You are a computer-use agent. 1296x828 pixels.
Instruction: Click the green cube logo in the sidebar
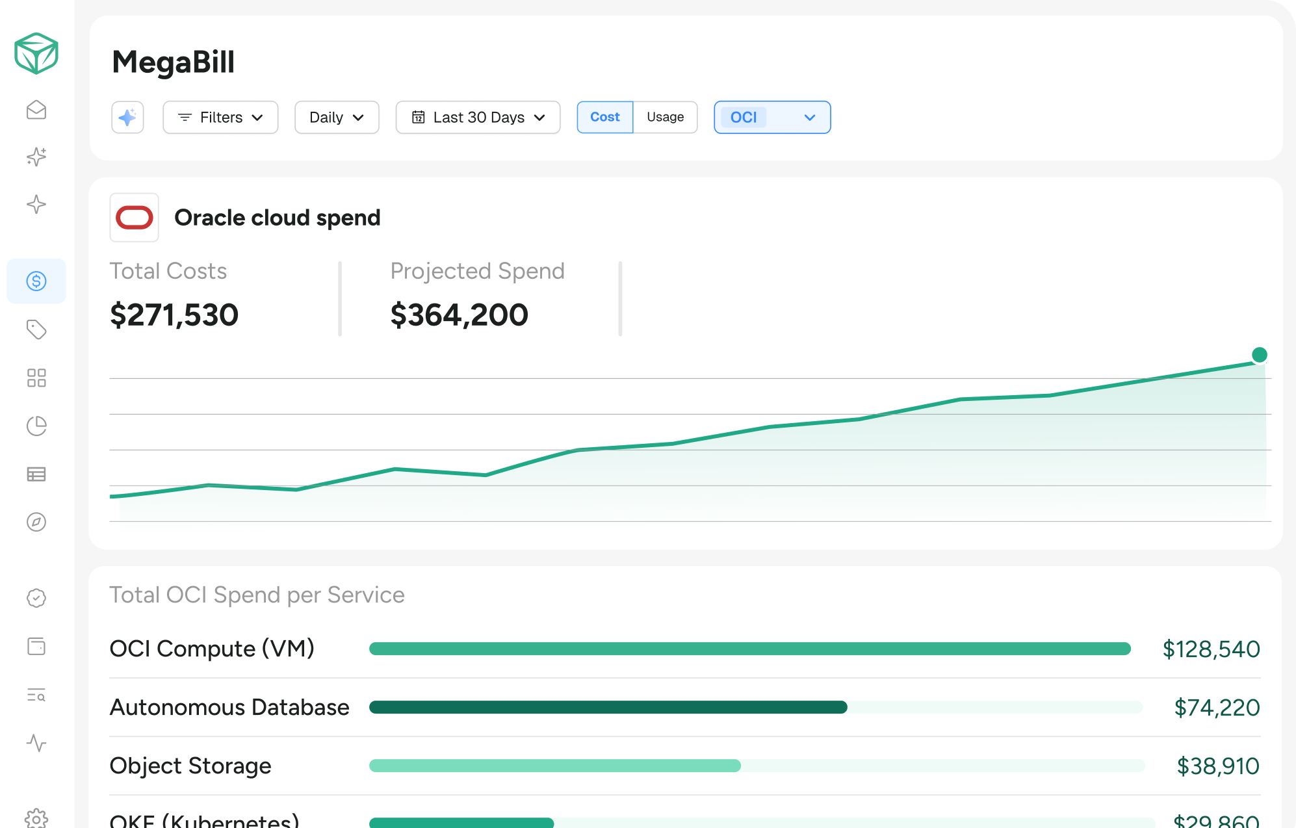[x=36, y=53]
